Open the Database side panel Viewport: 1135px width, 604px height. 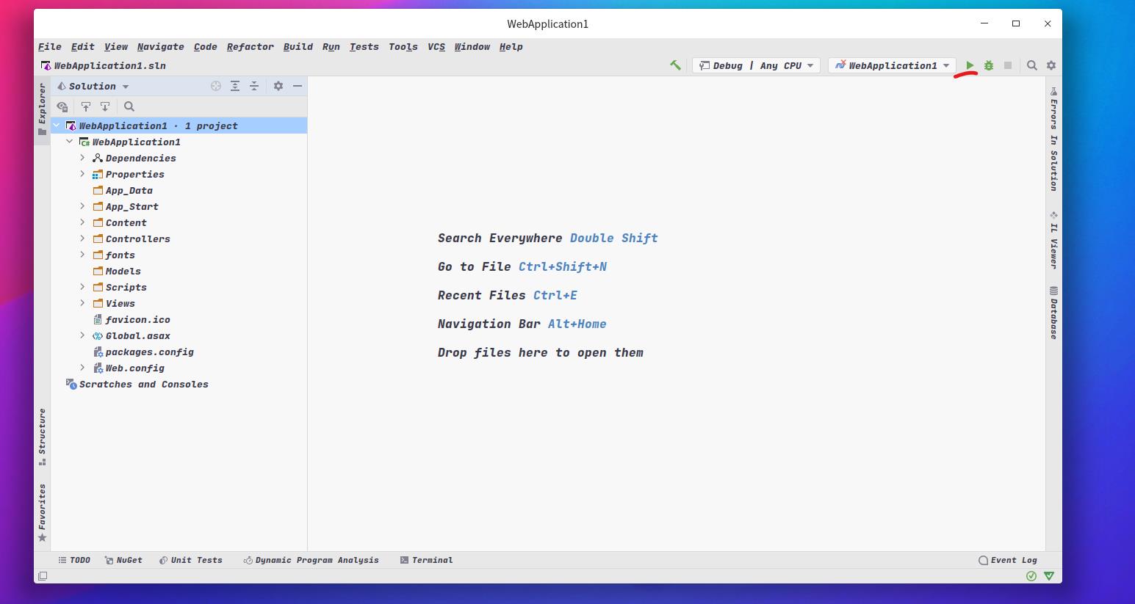1053,313
